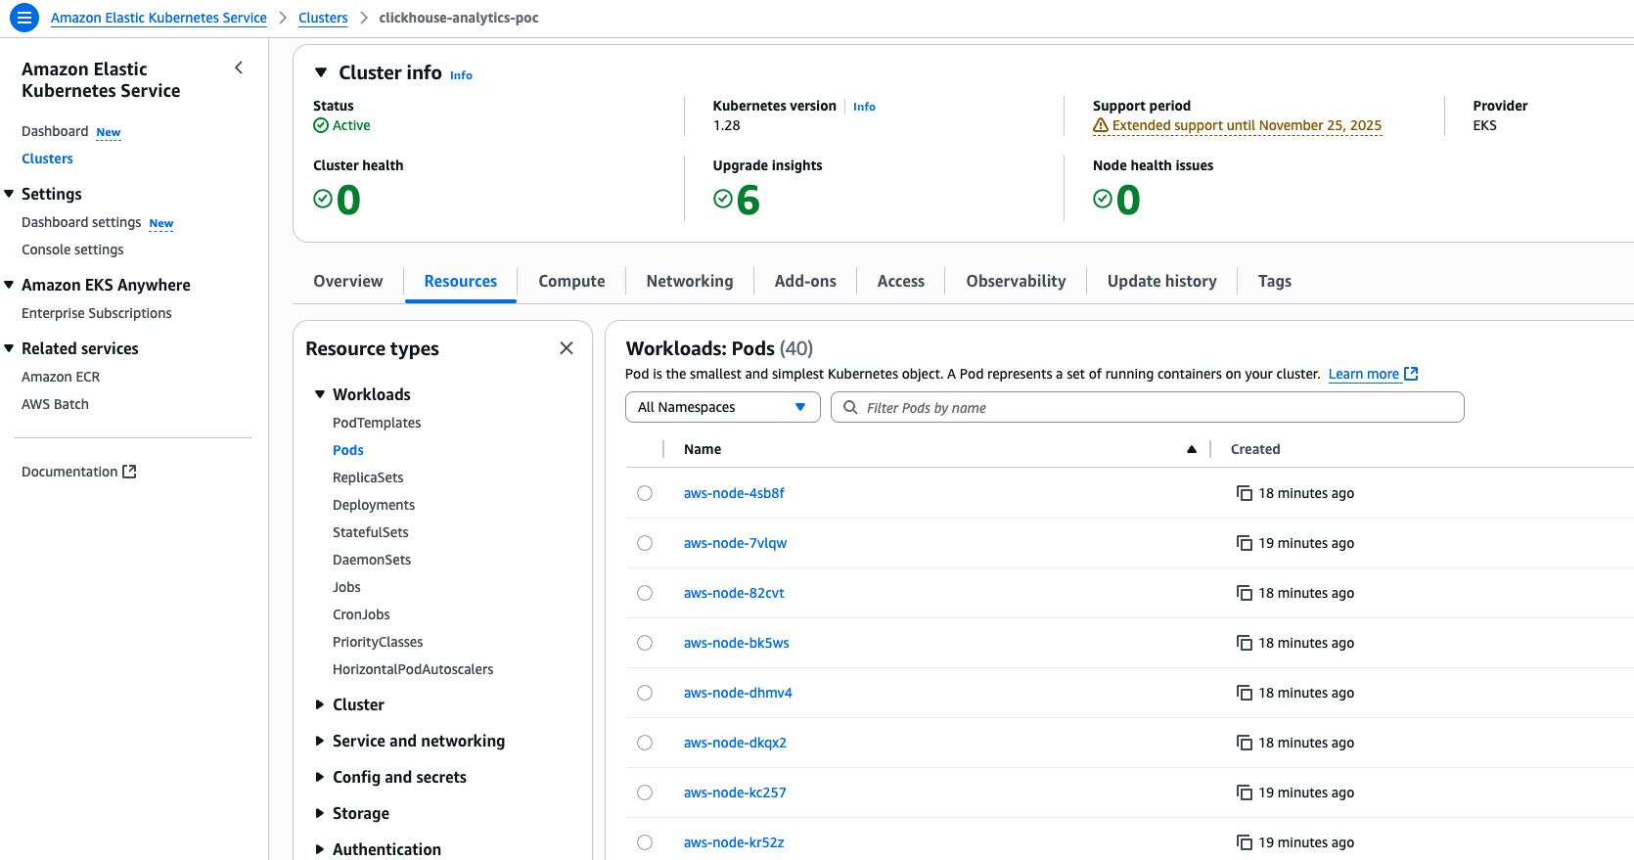This screenshot has width=1634, height=860.
Task: Open the All Namespaces dropdown
Action: (722, 407)
